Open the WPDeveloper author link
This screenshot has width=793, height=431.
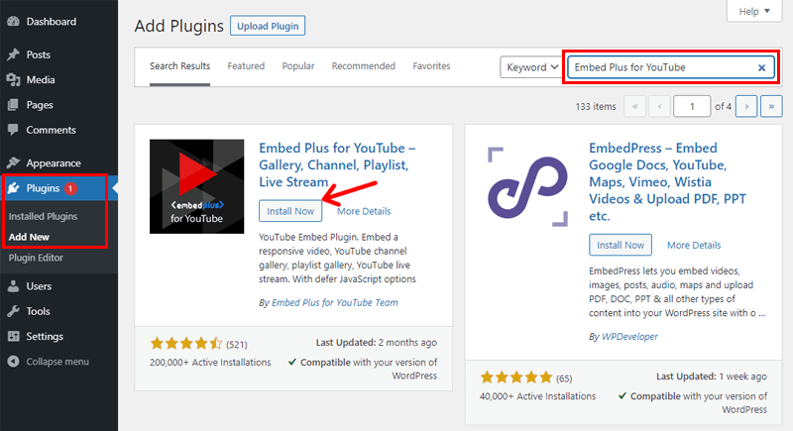[x=629, y=337]
